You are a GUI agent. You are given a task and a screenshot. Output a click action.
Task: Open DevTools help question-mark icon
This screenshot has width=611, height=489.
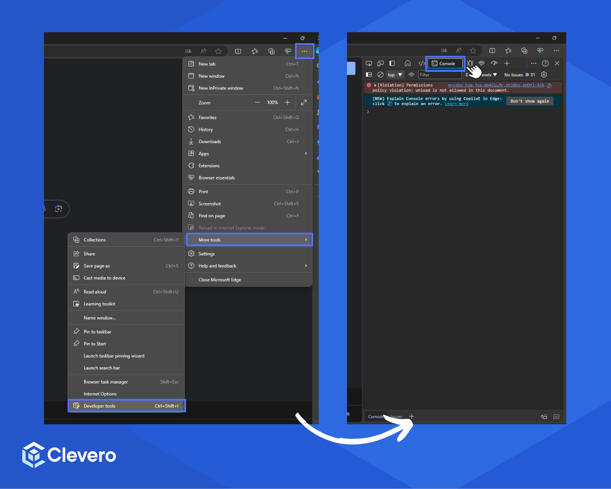(545, 63)
